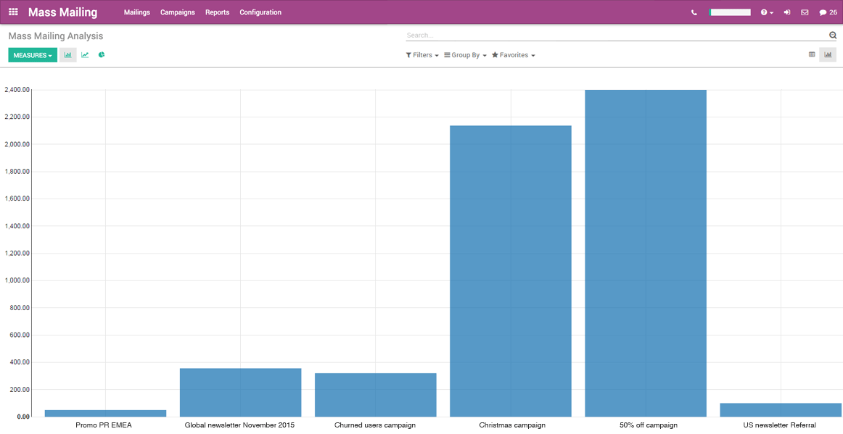Select the bar chart icon next to Measures

point(68,54)
